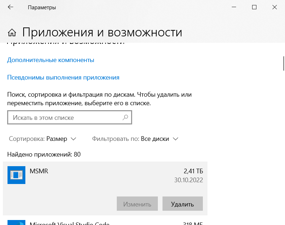Open Settings home via house icon

click(x=12, y=33)
